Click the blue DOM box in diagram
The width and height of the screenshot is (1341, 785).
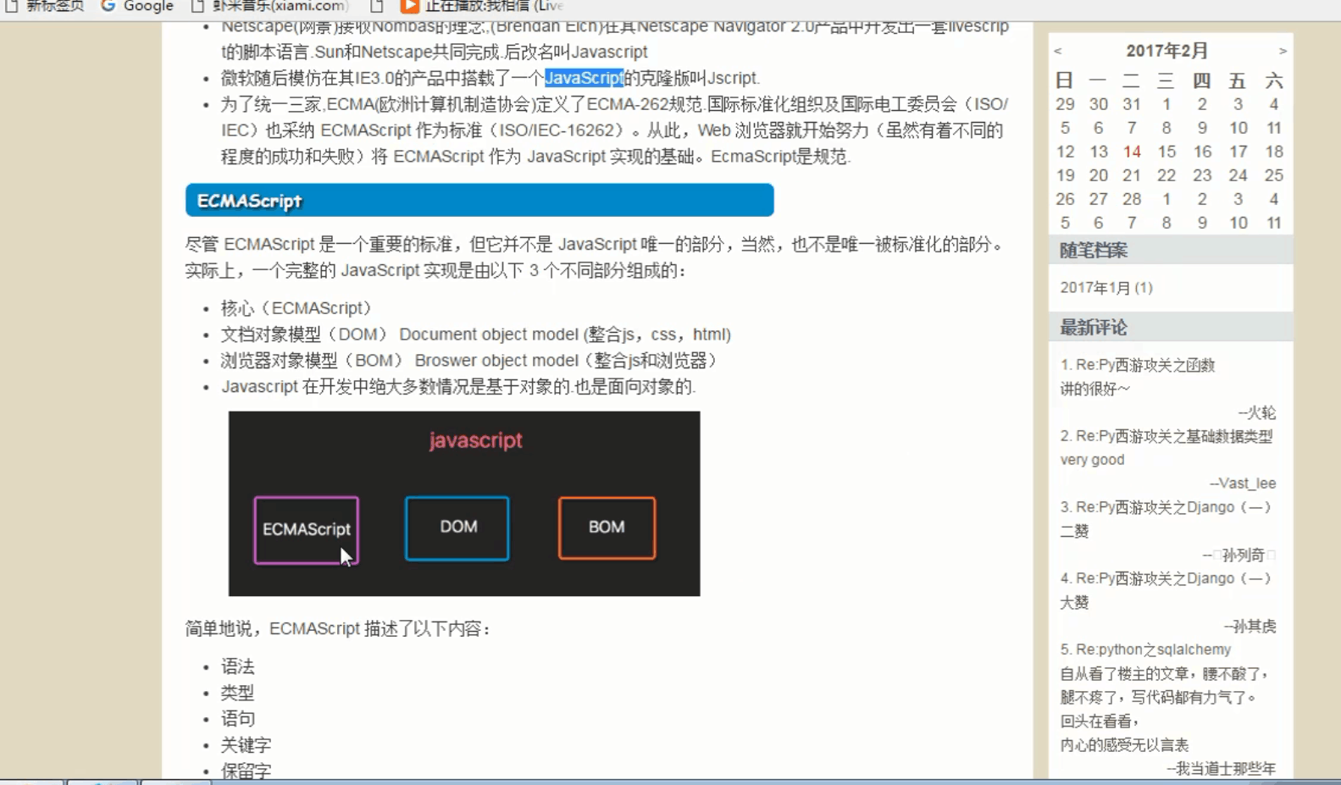[x=457, y=528]
